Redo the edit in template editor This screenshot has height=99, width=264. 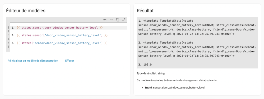point(111,20)
